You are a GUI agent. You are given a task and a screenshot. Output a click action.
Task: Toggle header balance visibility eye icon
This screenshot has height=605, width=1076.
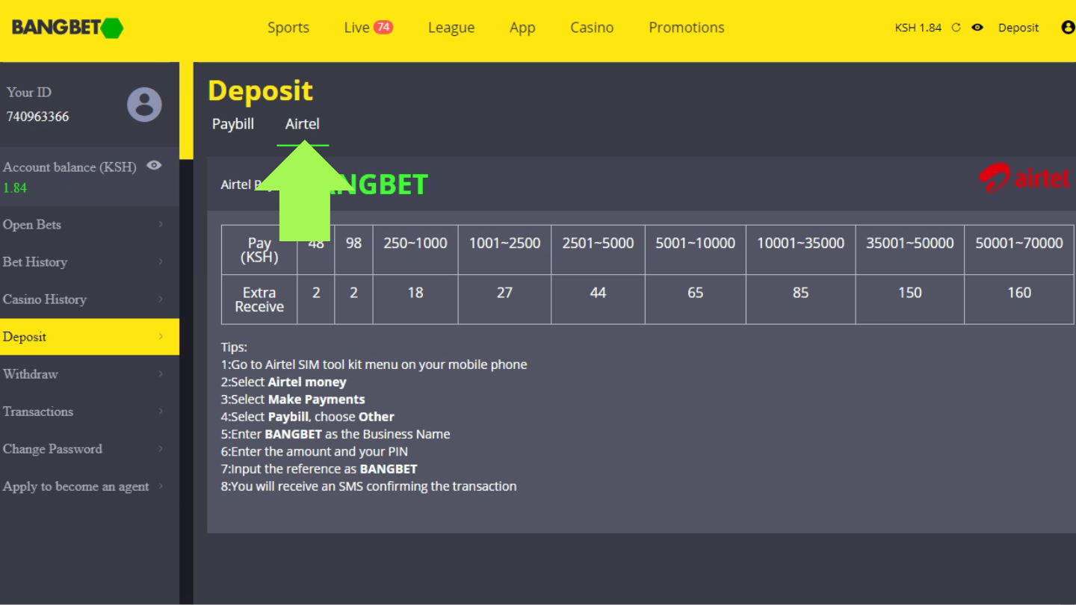(977, 28)
